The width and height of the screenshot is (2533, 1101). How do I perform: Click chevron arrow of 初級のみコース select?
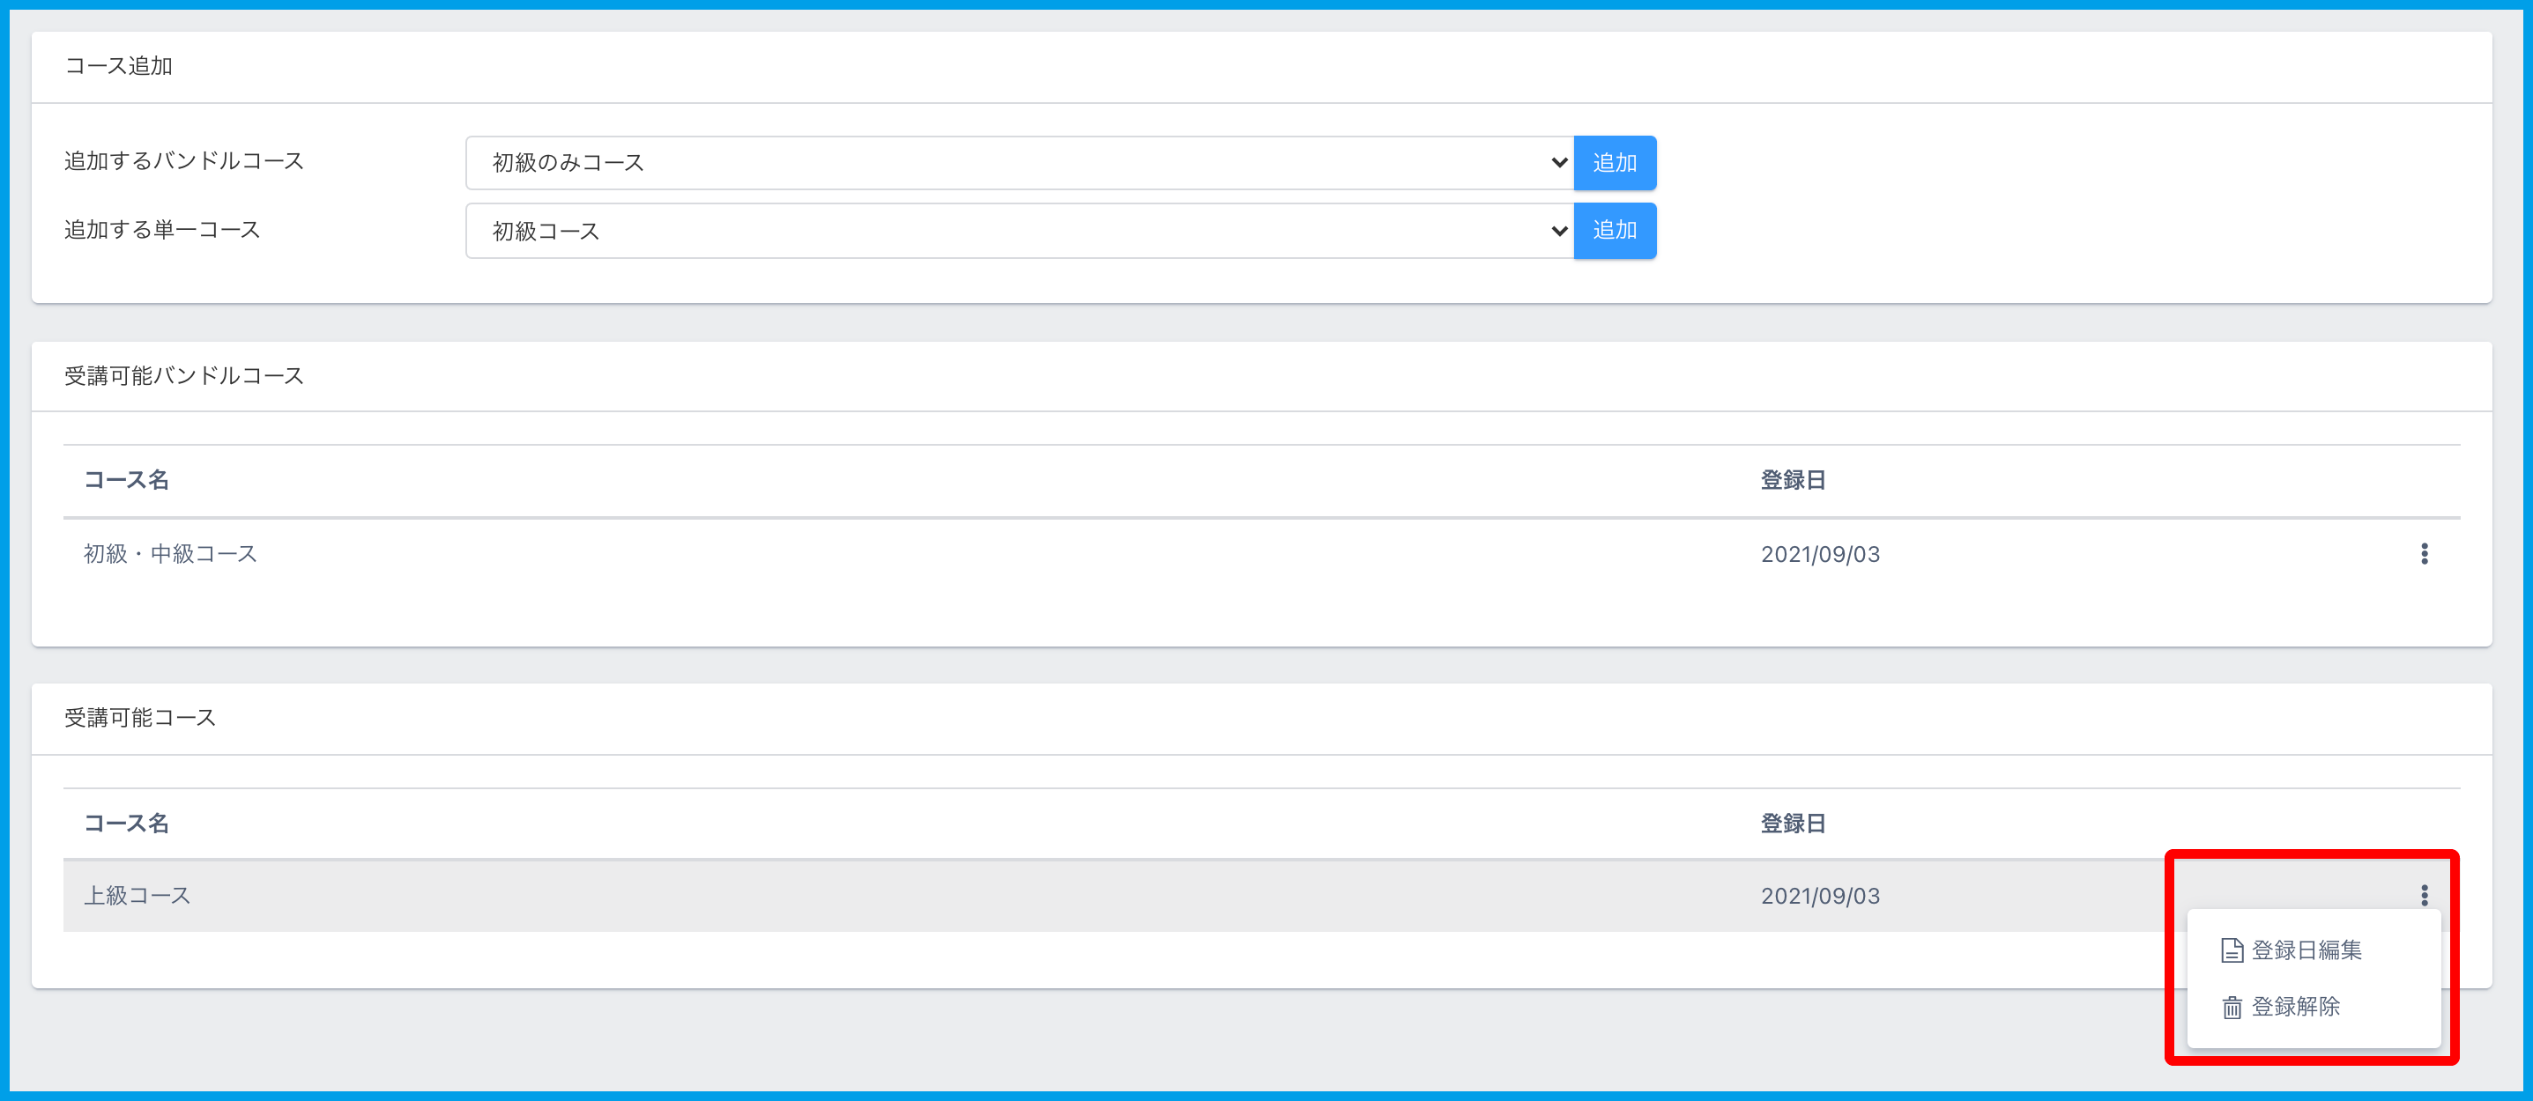1558,163
